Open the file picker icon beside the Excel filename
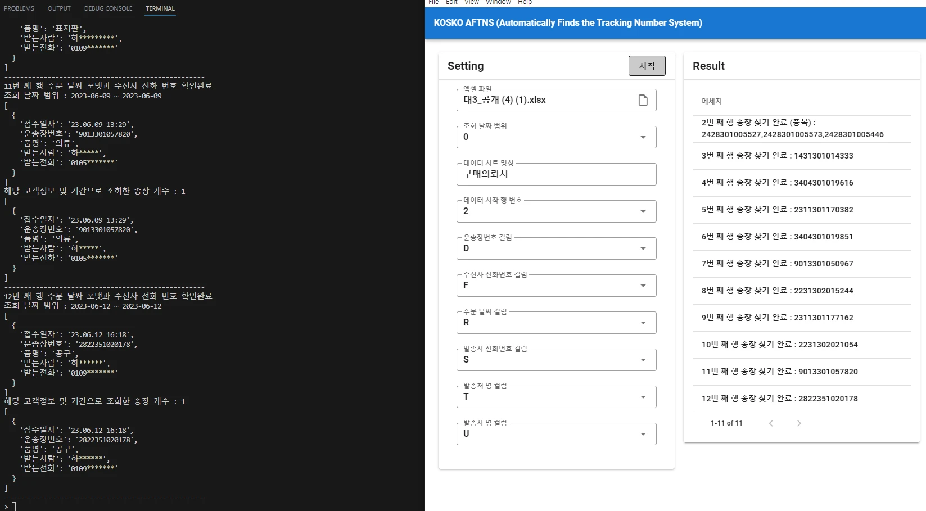This screenshot has height=511, width=926. point(643,100)
